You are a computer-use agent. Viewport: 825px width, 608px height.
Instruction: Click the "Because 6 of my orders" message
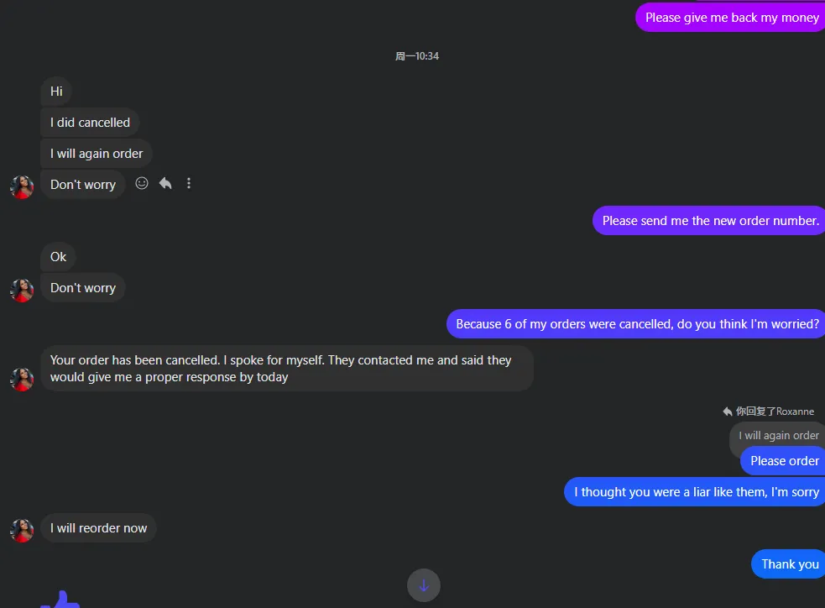coord(636,324)
